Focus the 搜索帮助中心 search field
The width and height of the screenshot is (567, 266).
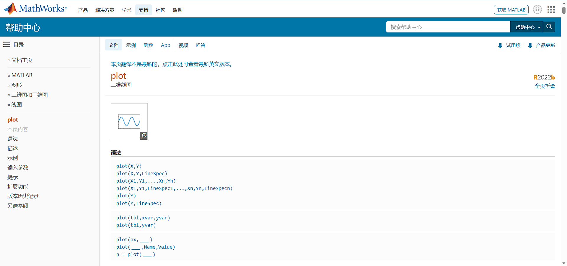(448, 27)
